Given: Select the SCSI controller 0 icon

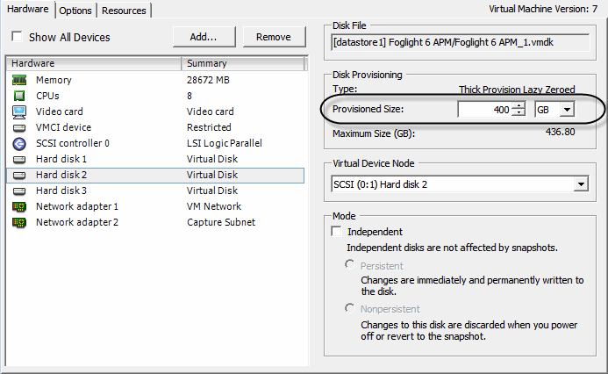Looking at the screenshot, I should [19, 143].
